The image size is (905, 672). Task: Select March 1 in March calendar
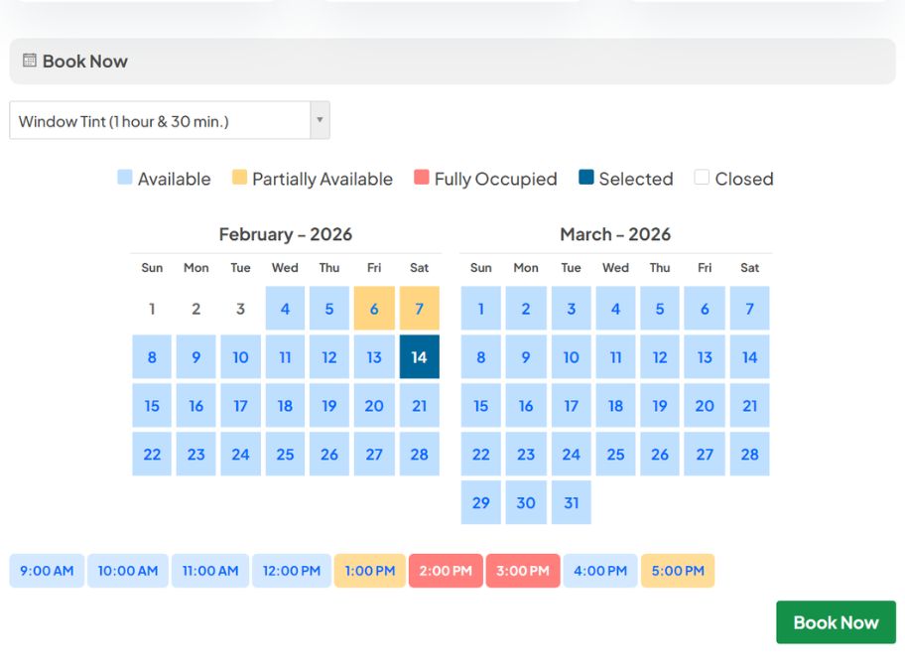tap(481, 309)
